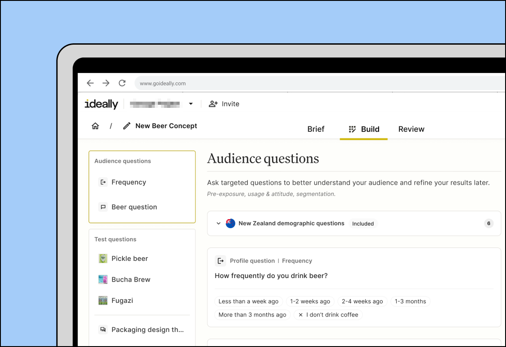Click the X icon on I don't drink coffee

coord(300,315)
